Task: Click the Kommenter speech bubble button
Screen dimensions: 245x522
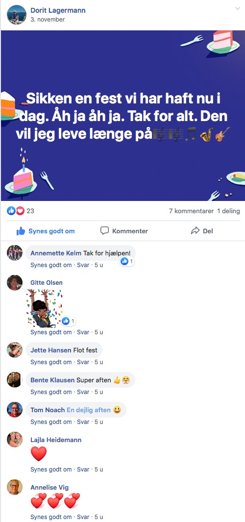Action: point(124,231)
